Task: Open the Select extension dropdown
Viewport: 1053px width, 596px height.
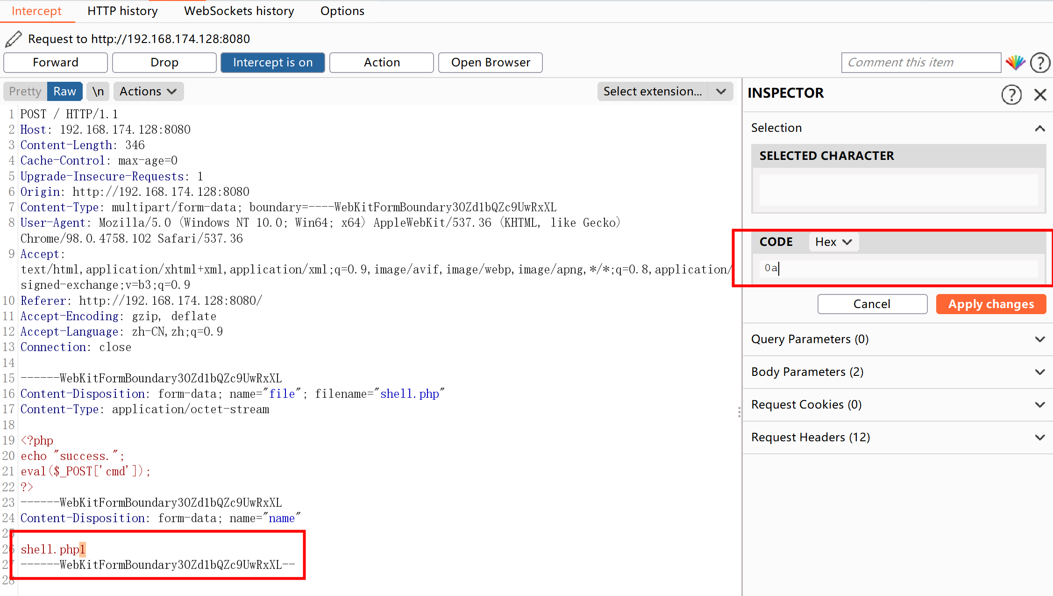Action: (664, 92)
